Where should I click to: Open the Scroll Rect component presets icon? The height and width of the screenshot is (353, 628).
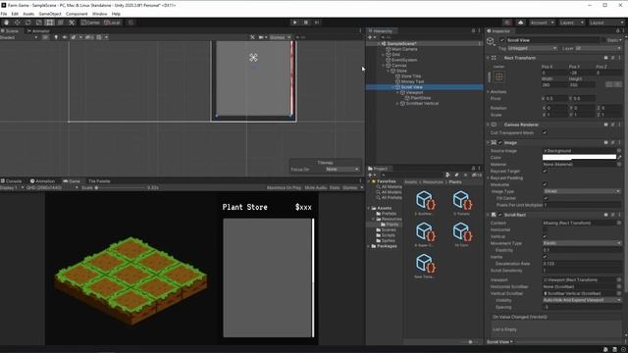click(612, 215)
